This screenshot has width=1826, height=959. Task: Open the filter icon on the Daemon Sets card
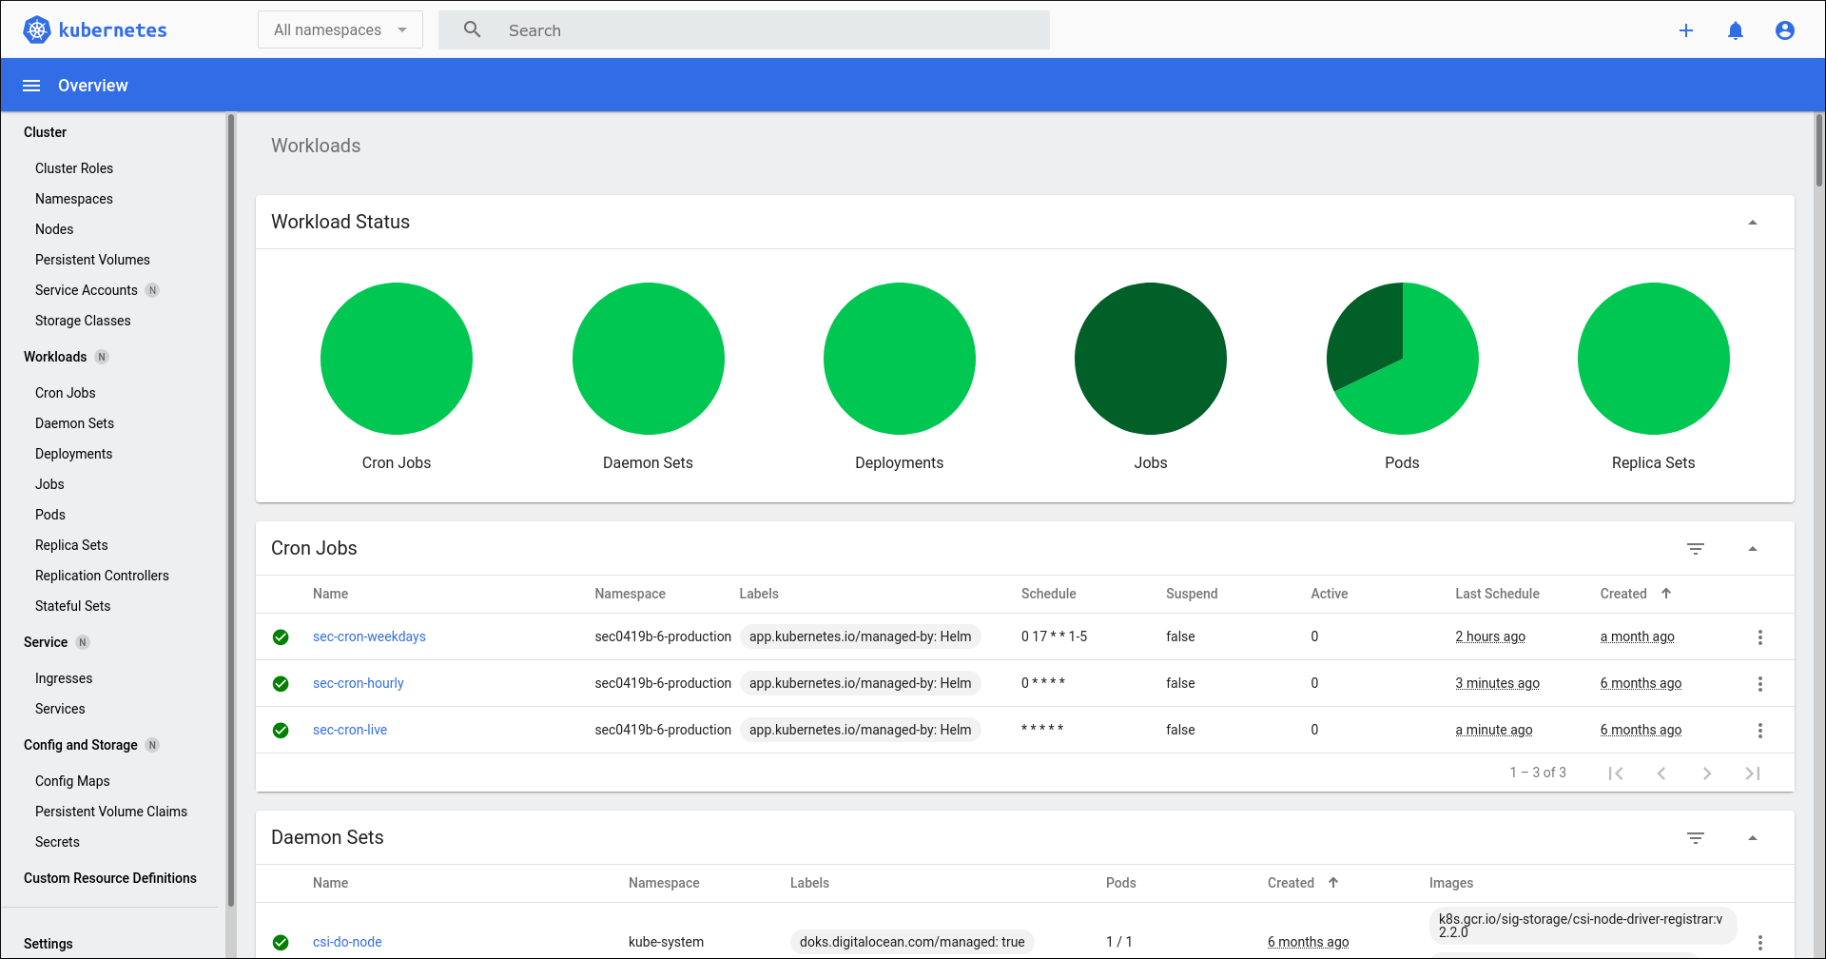coord(1697,837)
